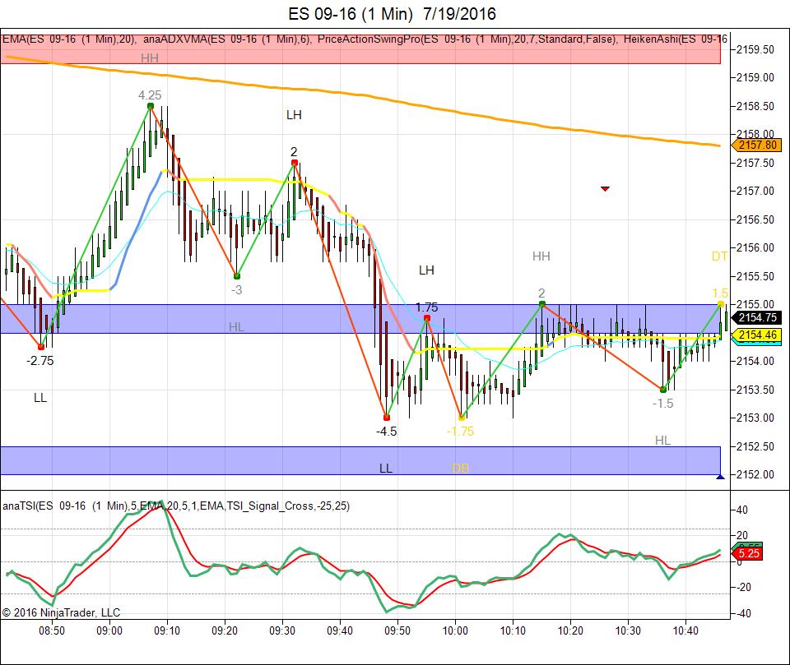Viewport: 790px width, 665px height.
Task: Click the 2152.00 price axis label
Action: click(x=755, y=474)
